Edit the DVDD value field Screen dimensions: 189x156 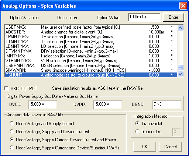coord(108,104)
